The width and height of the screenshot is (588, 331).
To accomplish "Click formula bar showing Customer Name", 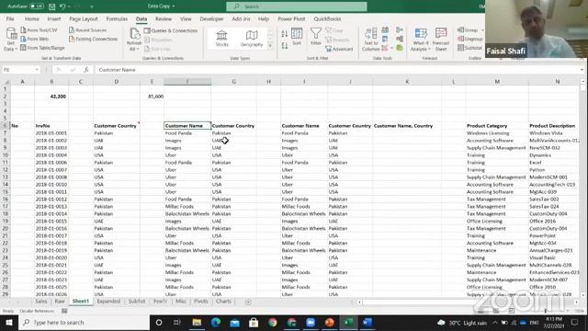I will (x=336, y=70).
